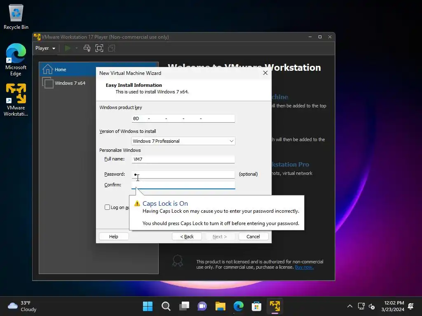Minimize the VMware Workstation Player window
422x316 pixels.
[x=310, y=37]
